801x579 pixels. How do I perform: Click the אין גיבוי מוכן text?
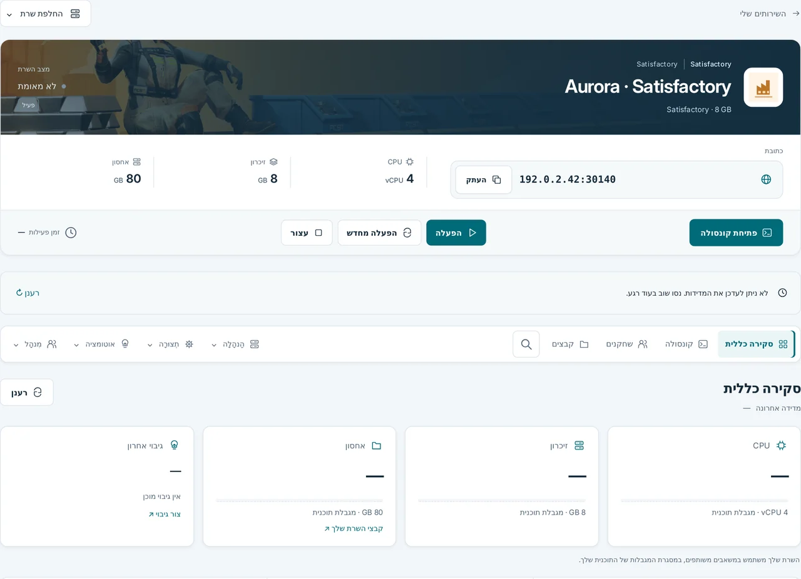click(x=161, y=497)
